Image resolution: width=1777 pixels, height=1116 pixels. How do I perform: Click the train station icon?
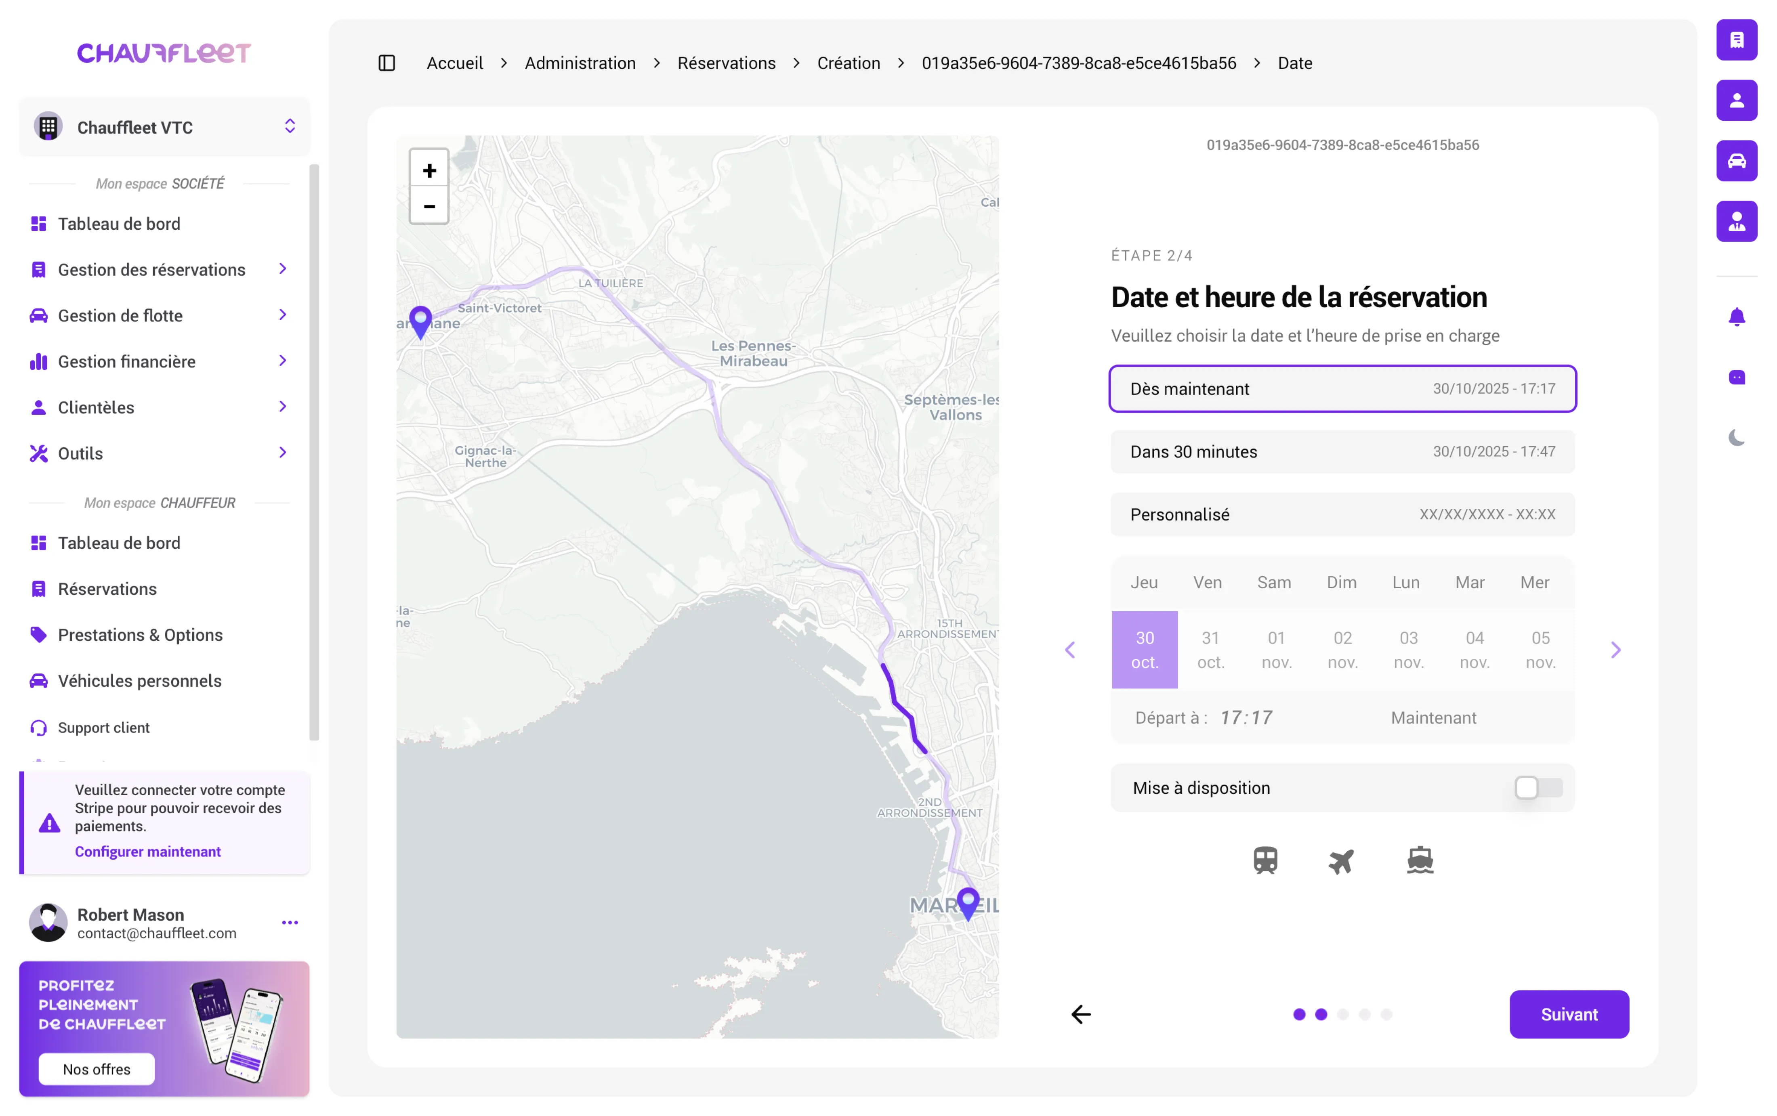pos(1265,860)
